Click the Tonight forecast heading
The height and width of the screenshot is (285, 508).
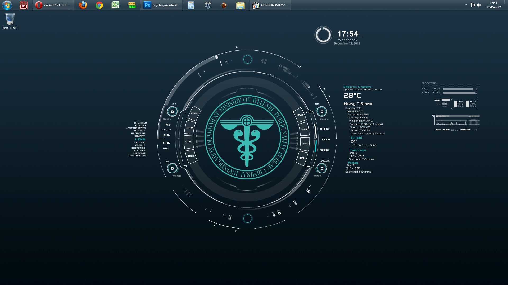(x=356, y=138)
